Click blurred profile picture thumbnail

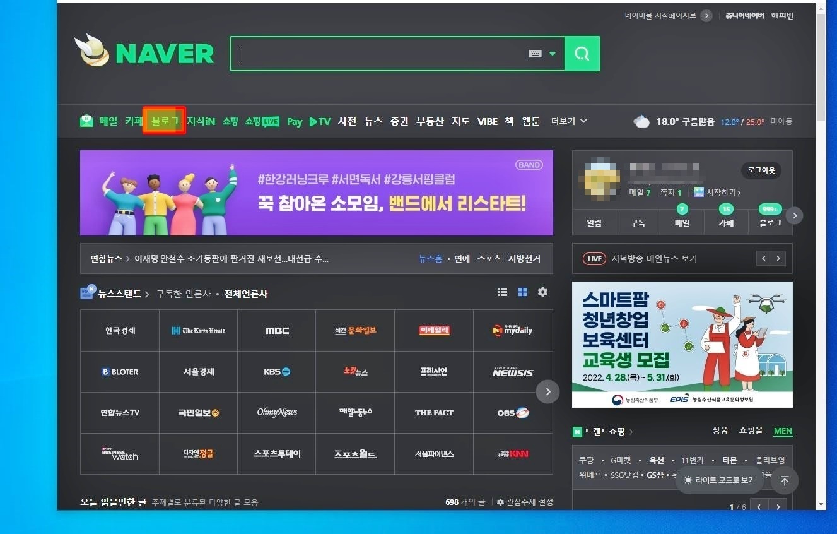click(599, 180)
